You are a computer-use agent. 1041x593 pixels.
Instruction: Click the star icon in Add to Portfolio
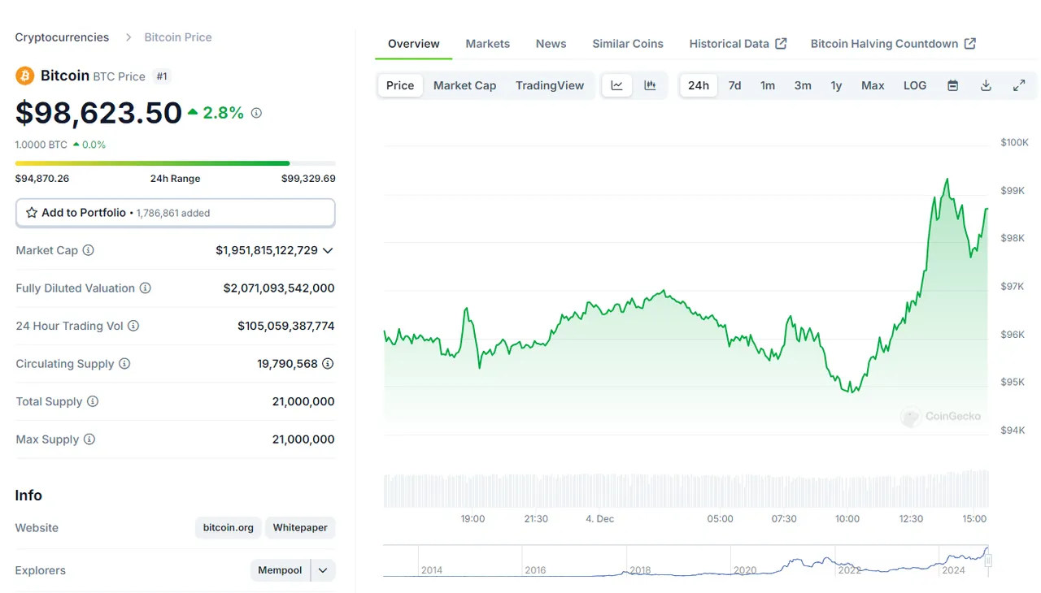[32, 213]
